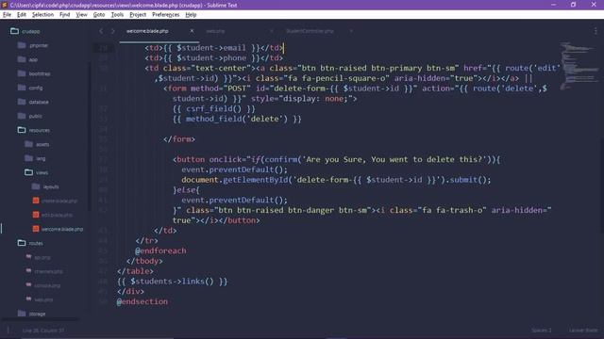Change the Spaces indentation setting in status bar
The image size is (604, 339).
(x=541, y=331)
